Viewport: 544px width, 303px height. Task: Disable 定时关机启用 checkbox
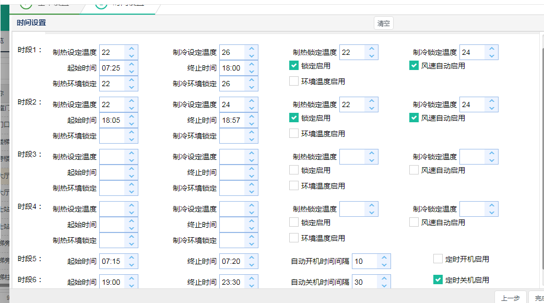438,279
